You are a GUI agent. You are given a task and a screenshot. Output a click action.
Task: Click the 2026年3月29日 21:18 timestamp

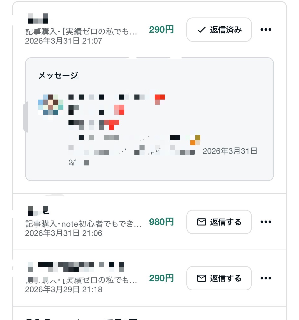64,289
